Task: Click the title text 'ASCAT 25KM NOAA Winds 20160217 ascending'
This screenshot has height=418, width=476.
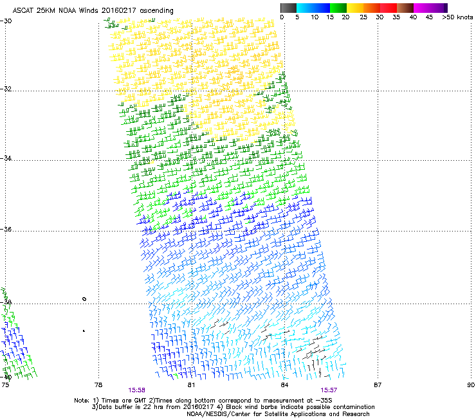Action: pos(93,11)
